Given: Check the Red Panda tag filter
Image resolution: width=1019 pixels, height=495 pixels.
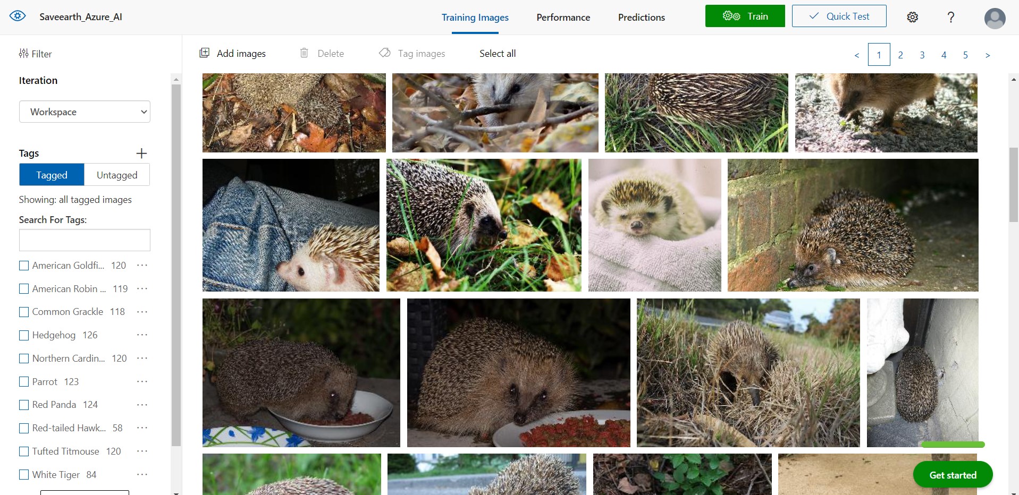Looking at the screenshot, I should (24, 405).
